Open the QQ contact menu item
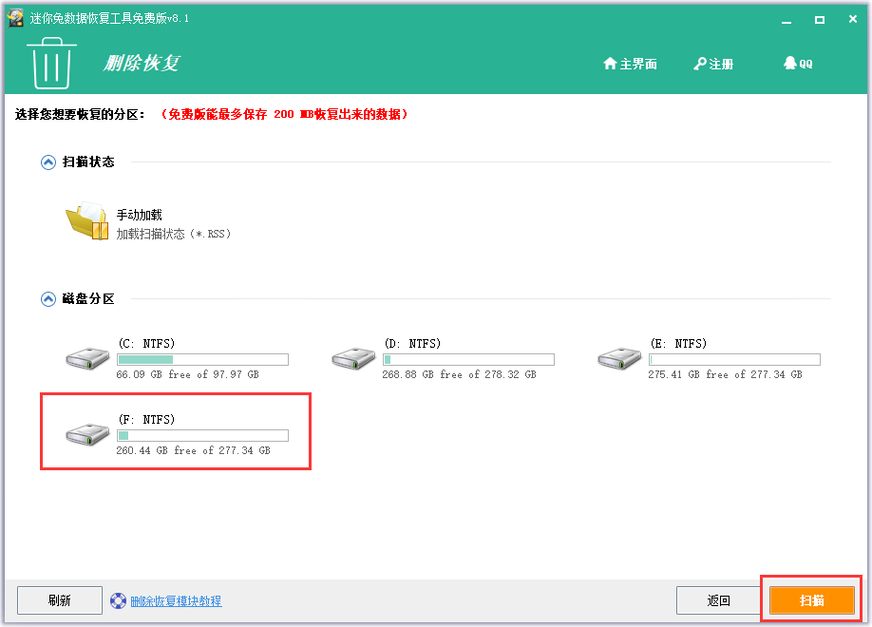The width and height of the screenshot is (872, 627). click(x=798, y=64)
